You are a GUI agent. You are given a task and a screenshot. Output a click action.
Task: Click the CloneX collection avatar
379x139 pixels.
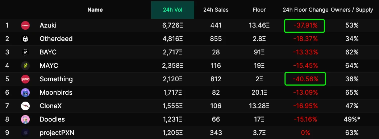(x=25, y=106)
